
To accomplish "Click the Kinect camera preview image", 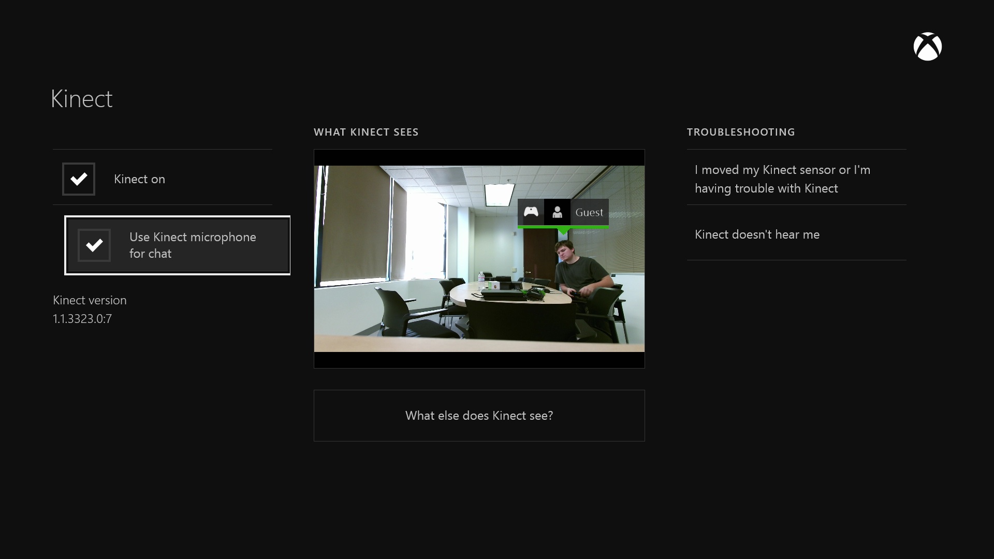I will click(479, 258).
